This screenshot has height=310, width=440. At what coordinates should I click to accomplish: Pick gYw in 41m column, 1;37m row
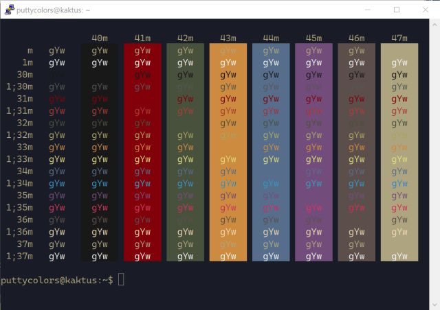[x=142, y=257]
